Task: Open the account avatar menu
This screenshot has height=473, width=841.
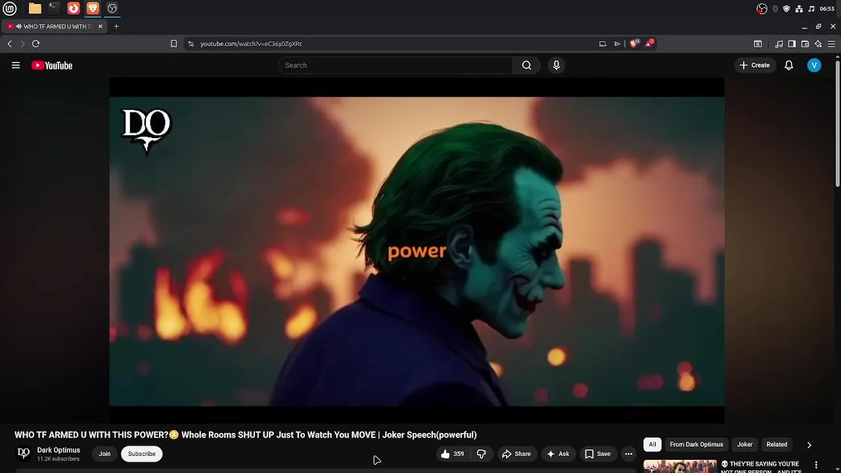Action: coord(814,65)
